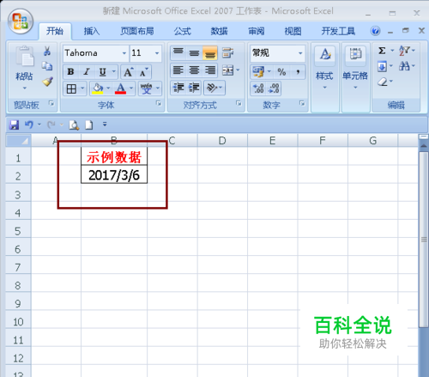429x377 pixels.
Task: Click Merge and Center icon
Action: coord(228,70)
